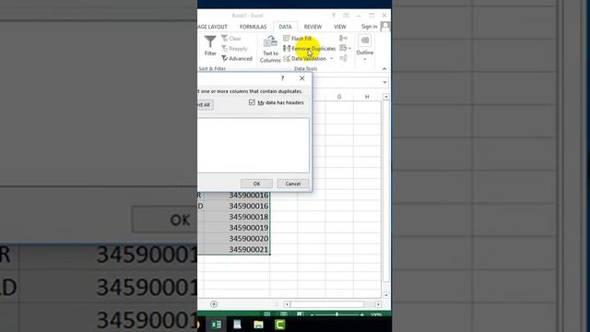Open the notepad document icon in the taskbar

click(x=237, y=325)
